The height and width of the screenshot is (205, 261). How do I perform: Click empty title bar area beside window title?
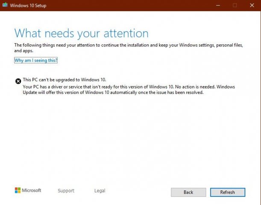128,5
